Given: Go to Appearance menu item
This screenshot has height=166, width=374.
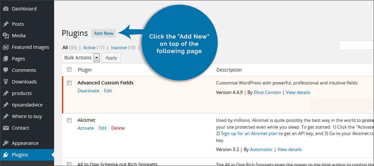Looking at the screenshot, I should click(25, 143).
